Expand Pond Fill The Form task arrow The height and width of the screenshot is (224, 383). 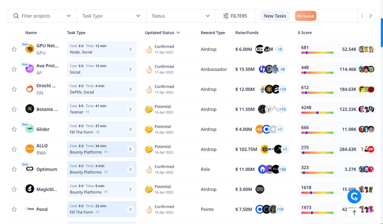130,209
